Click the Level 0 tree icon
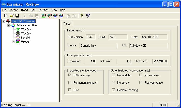The width and height of the screenshot is (181, 108). click(18, 38)
